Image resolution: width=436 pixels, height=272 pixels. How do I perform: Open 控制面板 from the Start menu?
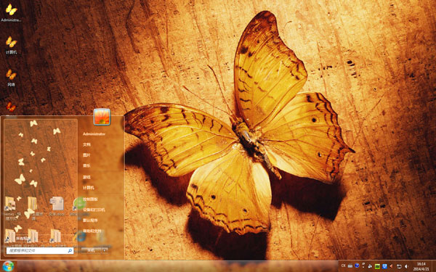click(90, 199)
